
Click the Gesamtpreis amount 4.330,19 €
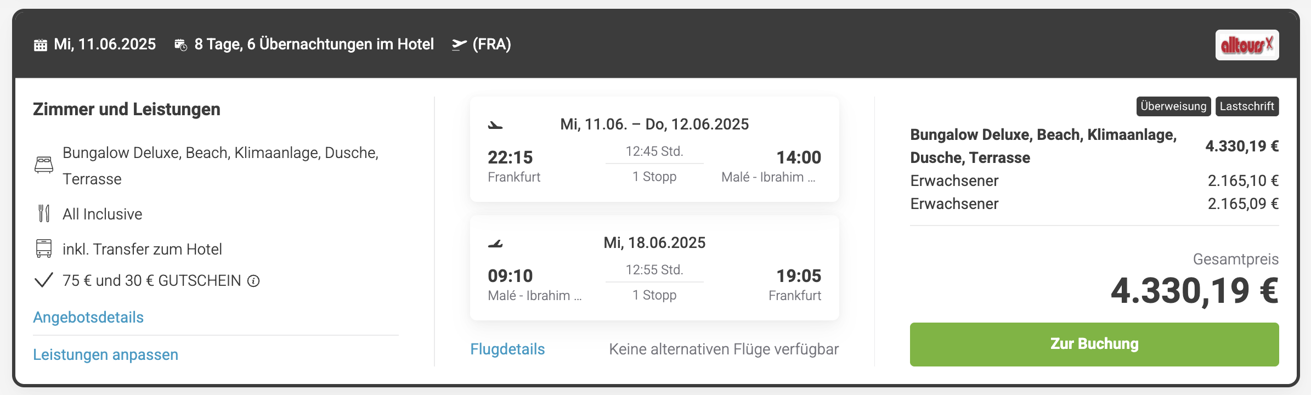(1195, 290)
